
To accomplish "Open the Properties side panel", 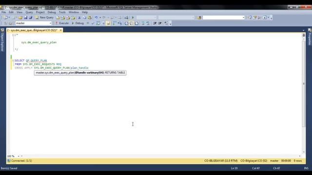I will pyautogui.click(x=310, y=37).
